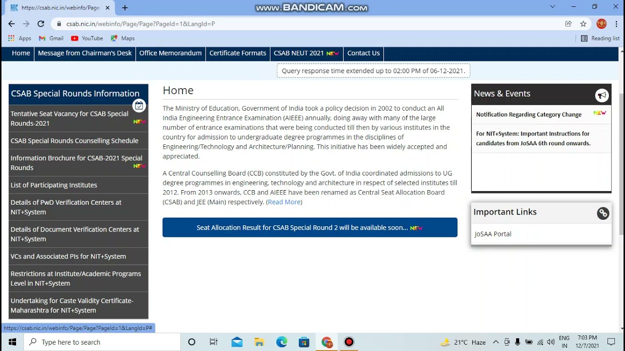Open the Mail app on taskbar
The height and width of the screenshot is (351, 625).
(x=237, y=342)
